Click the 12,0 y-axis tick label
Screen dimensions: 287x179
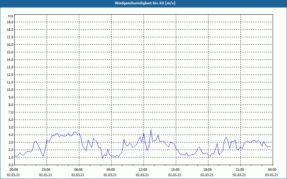(10, 75)
